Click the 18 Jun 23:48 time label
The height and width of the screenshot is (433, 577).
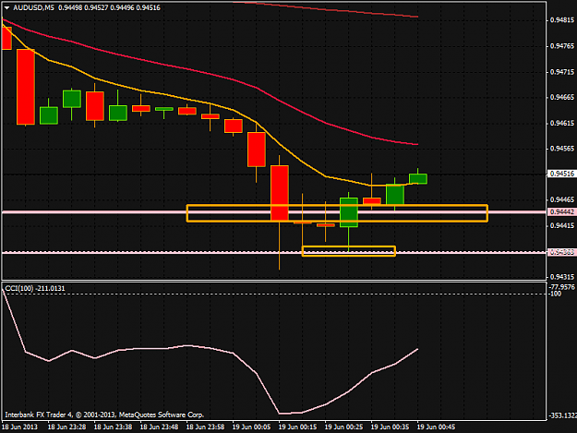[160, 427]
